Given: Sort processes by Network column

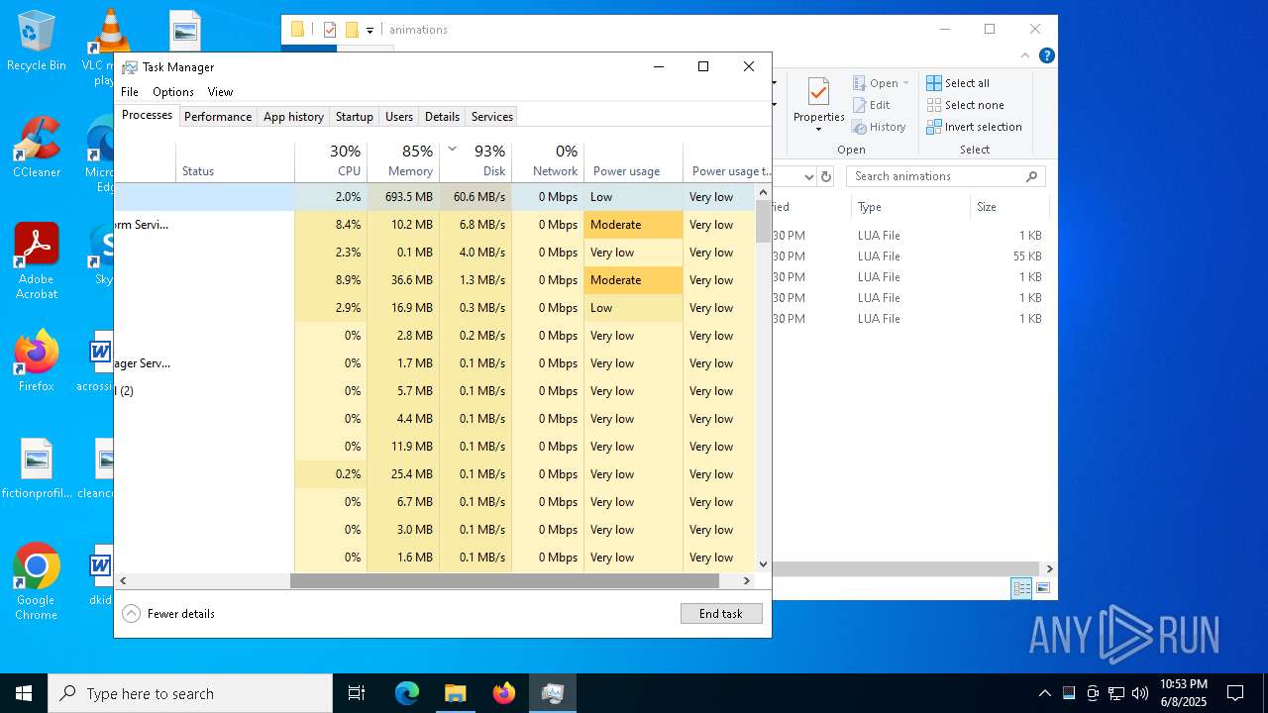Looking at the screenshot, I should (548, 161).
